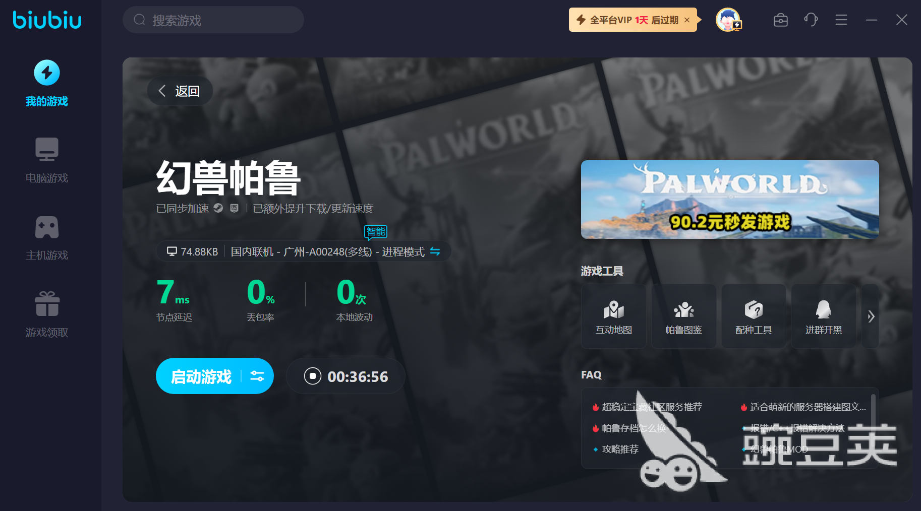Show more game tools with right chevron

[871, 316]
